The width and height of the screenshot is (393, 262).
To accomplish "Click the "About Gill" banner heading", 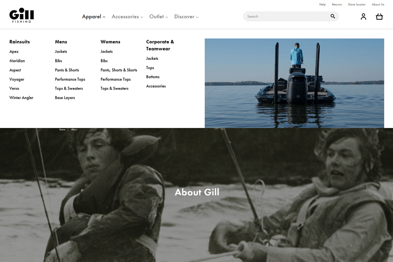I will pos(197,192).
